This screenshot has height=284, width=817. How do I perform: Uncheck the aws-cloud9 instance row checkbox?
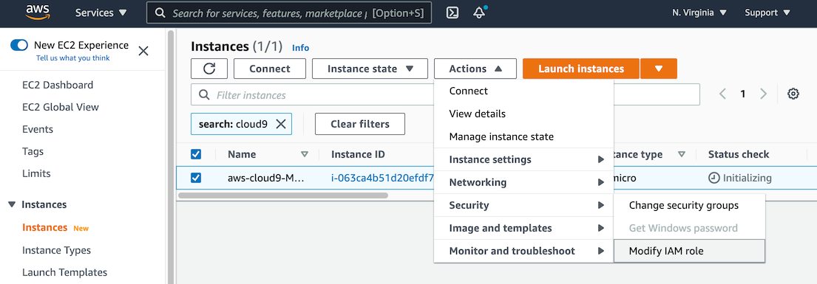click(x=196, y=178)
